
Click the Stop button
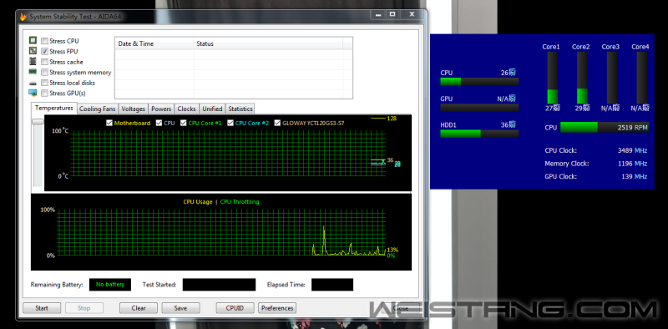tap(84, 308)
